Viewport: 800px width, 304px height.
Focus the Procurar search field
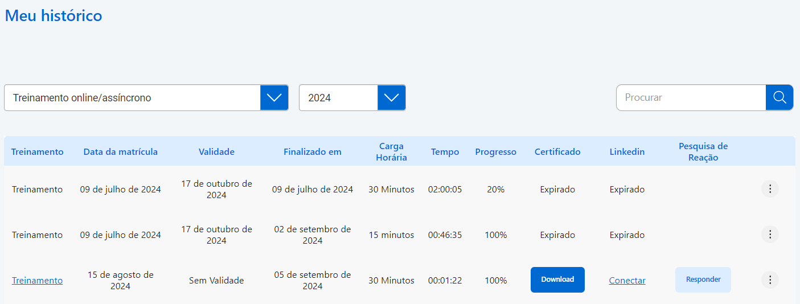[691, 97]
